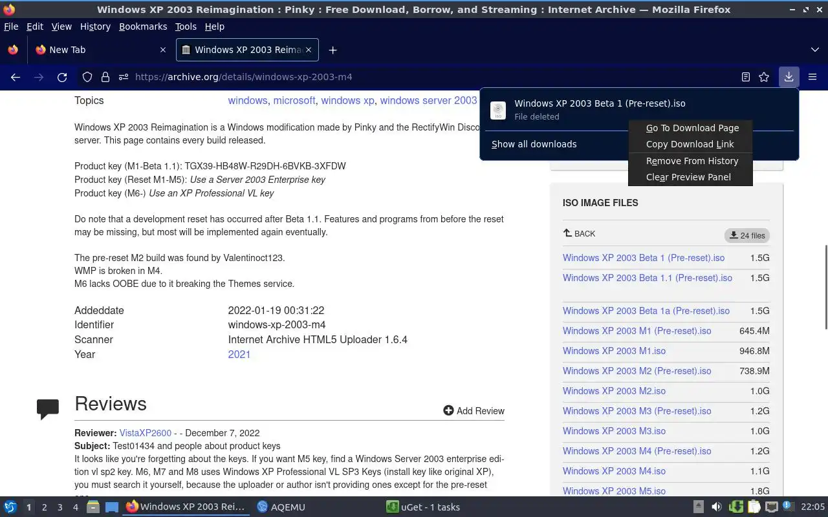Download Windows XP 2003 M4 (Pre-reset).iso
The image size is (828, 517).
pyautogui.click(x=637, y=451)
